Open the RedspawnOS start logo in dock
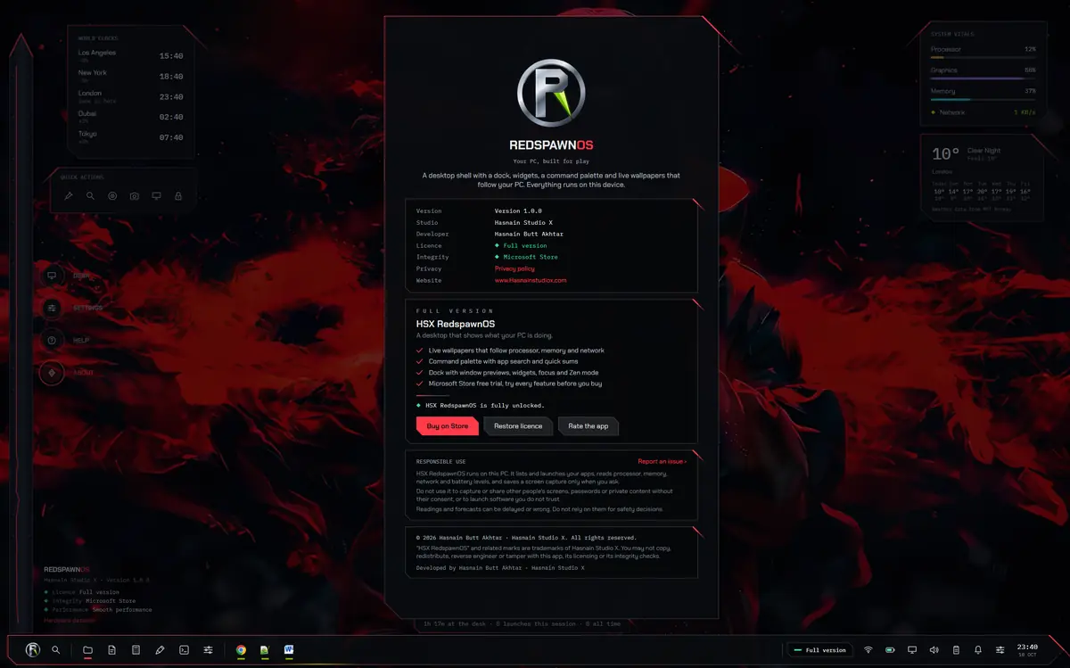The height and width of the screenshot is (668, 1070). (33, 650)
